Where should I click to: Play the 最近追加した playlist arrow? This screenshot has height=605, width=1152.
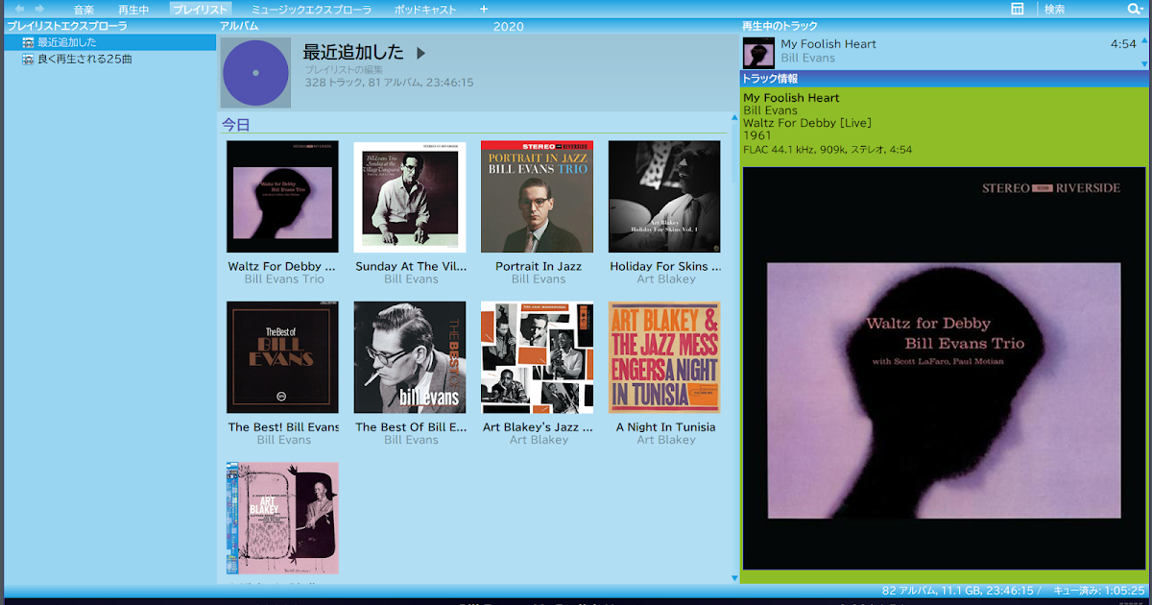point(420,54)
